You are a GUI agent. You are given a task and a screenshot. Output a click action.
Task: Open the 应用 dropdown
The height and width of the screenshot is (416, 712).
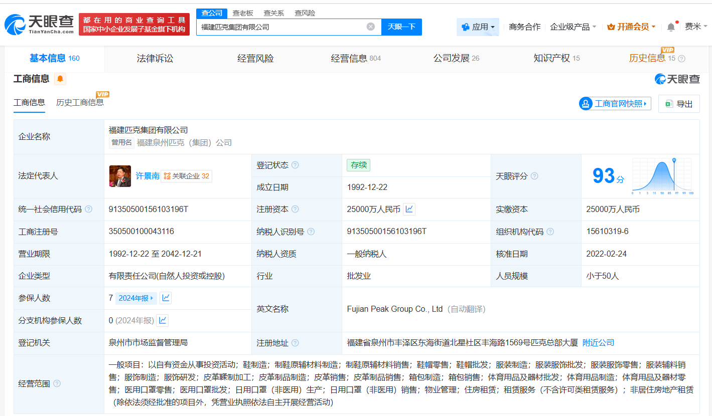point(477,27)
